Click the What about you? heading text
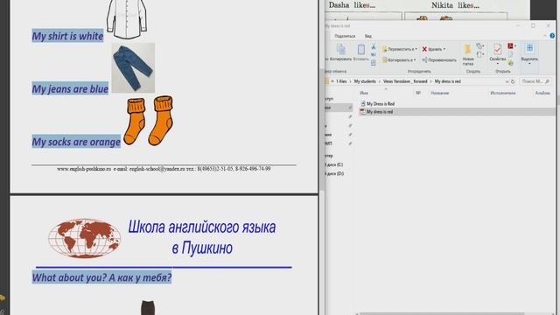The image size is (560, 315). click(x=101, y=277)
